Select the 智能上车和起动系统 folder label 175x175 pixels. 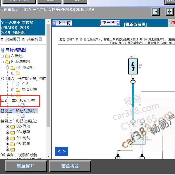point(18,101)
